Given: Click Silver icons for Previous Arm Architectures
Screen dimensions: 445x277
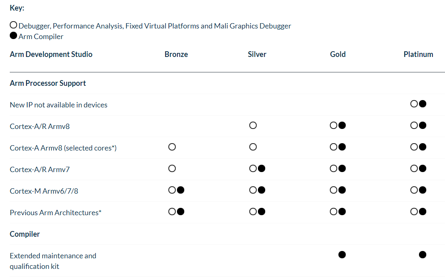Looking at the screenshot, I should [x=257, y=212].
